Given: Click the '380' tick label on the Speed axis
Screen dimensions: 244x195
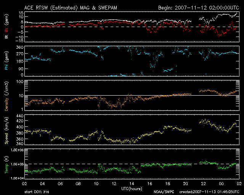Looking at the screenshot, I should pos(20,133).
